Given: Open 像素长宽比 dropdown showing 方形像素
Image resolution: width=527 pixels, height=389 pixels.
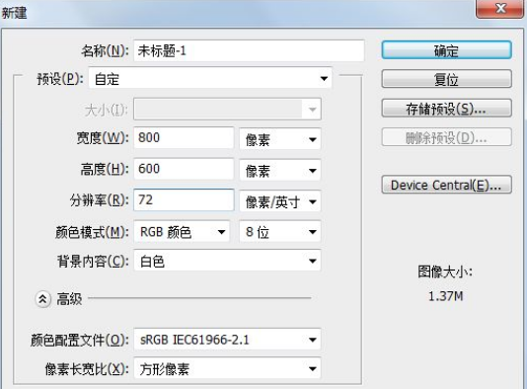Looking at the screenshot, I should tap(227, 369).
